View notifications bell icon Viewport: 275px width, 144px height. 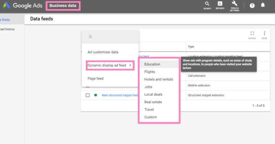tap(263, 5)
